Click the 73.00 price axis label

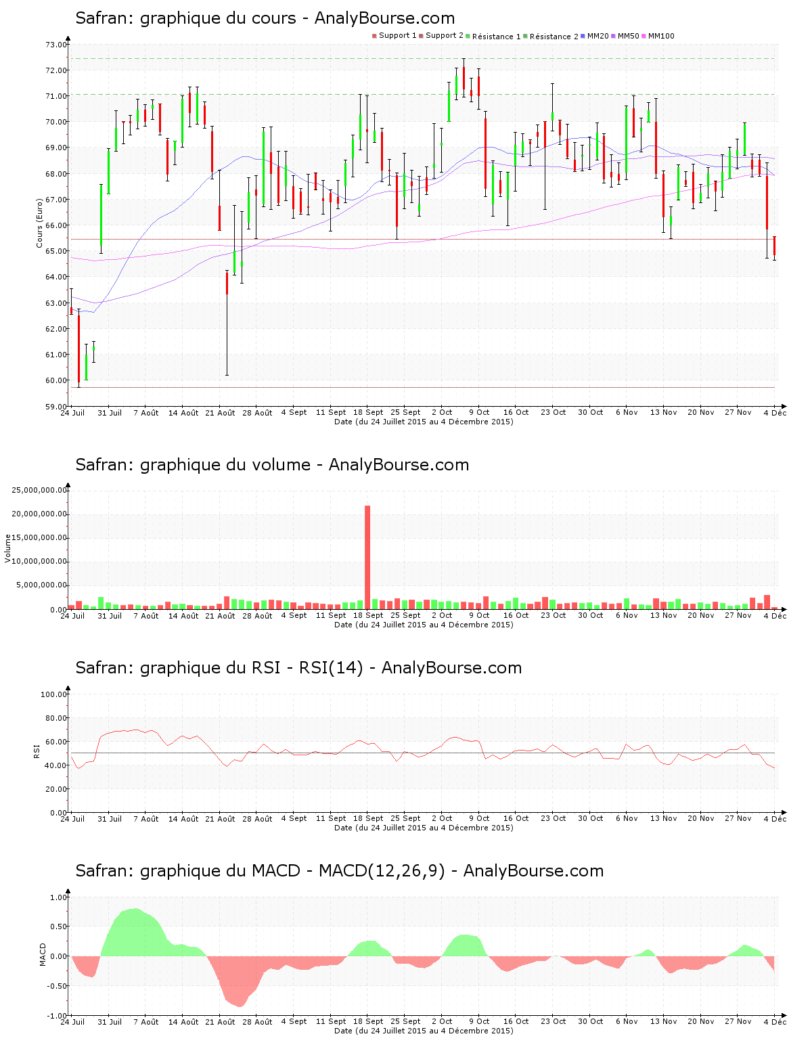[56, 45]
